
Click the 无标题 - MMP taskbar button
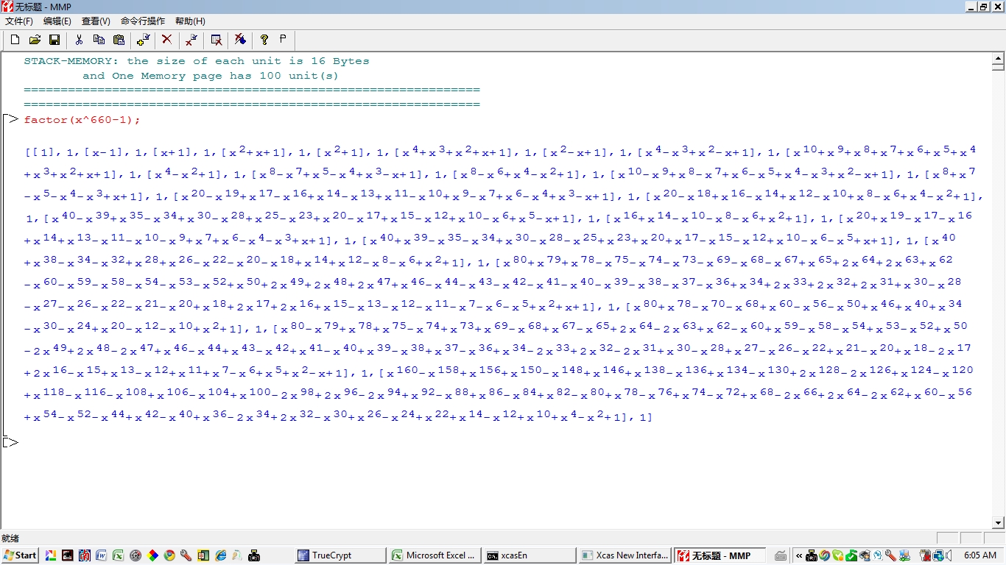point(720,555)
